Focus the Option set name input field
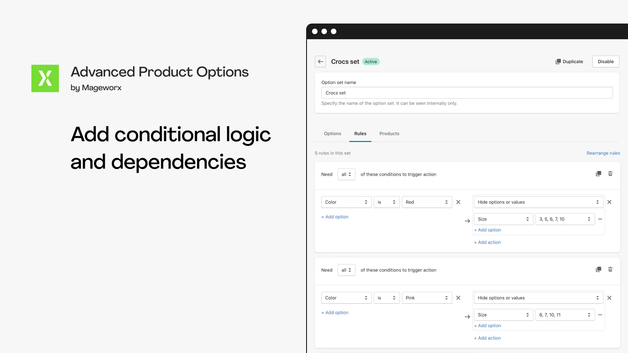 [x=467, y=93]
